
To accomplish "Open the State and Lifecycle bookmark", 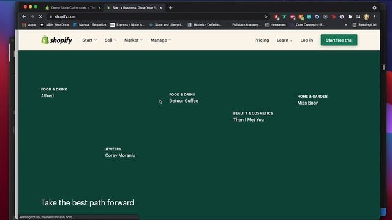I will [x=166, y=24].
